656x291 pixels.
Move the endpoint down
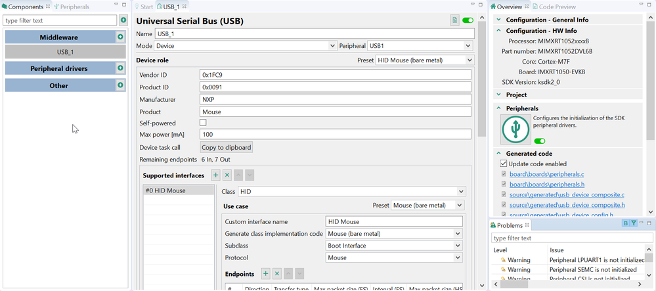[x=299, y=274]
